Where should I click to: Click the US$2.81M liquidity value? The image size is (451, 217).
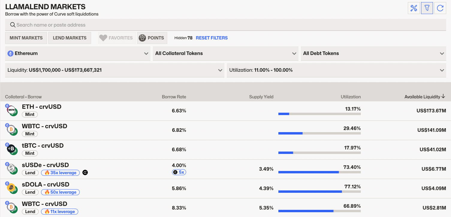pos(435,208)
